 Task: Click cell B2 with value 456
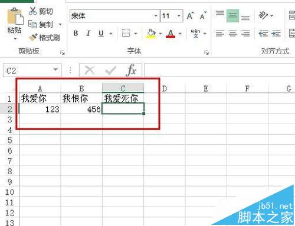(81, 109)
